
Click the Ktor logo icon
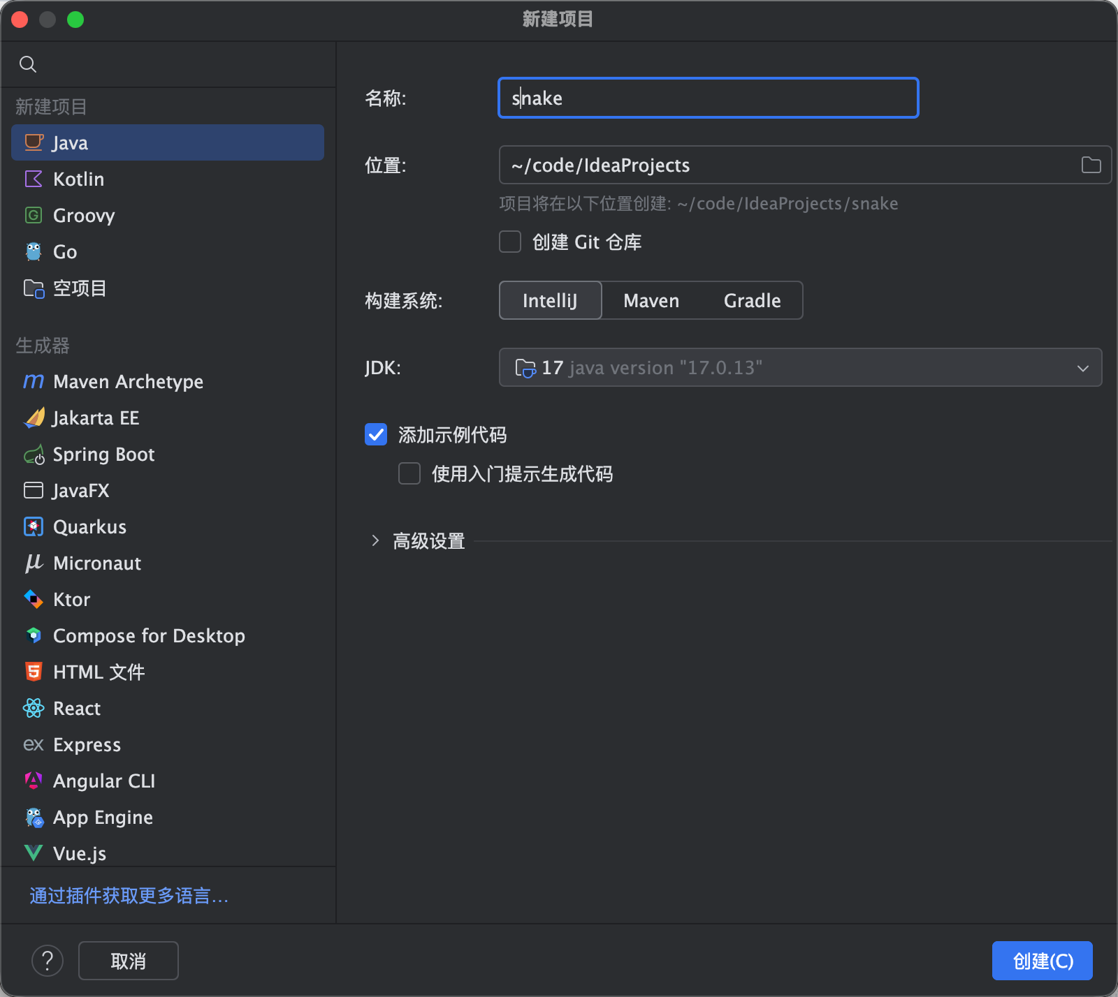[x=34, y=599]
